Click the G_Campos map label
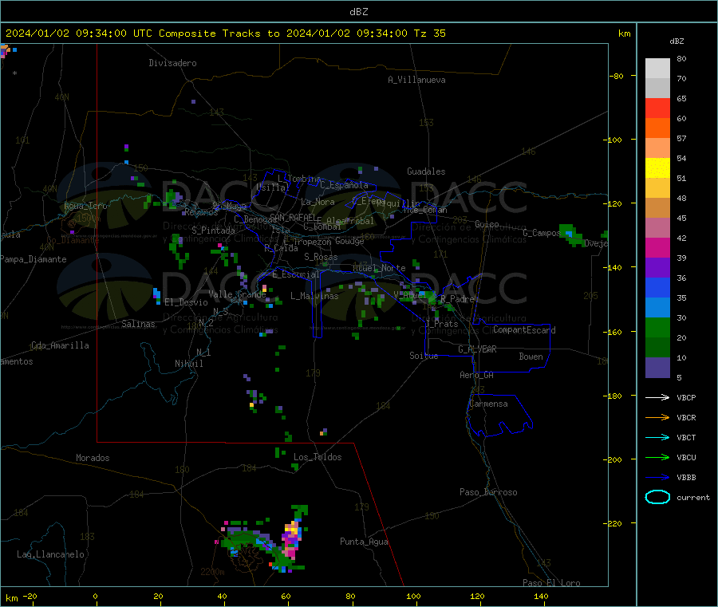This screenshot has height=607, width=718. click(541, 233)
